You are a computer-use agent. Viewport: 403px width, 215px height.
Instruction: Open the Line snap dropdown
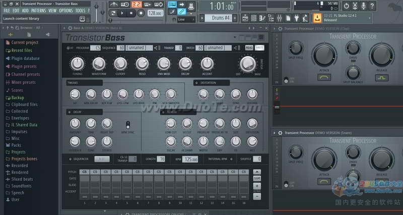(x=186, y=19)
